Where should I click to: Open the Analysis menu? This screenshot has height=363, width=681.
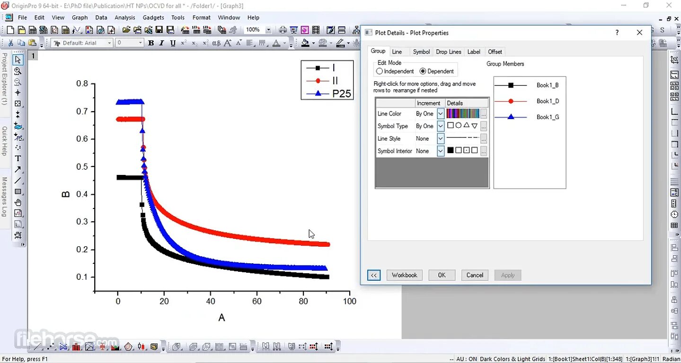click(125, 17)
